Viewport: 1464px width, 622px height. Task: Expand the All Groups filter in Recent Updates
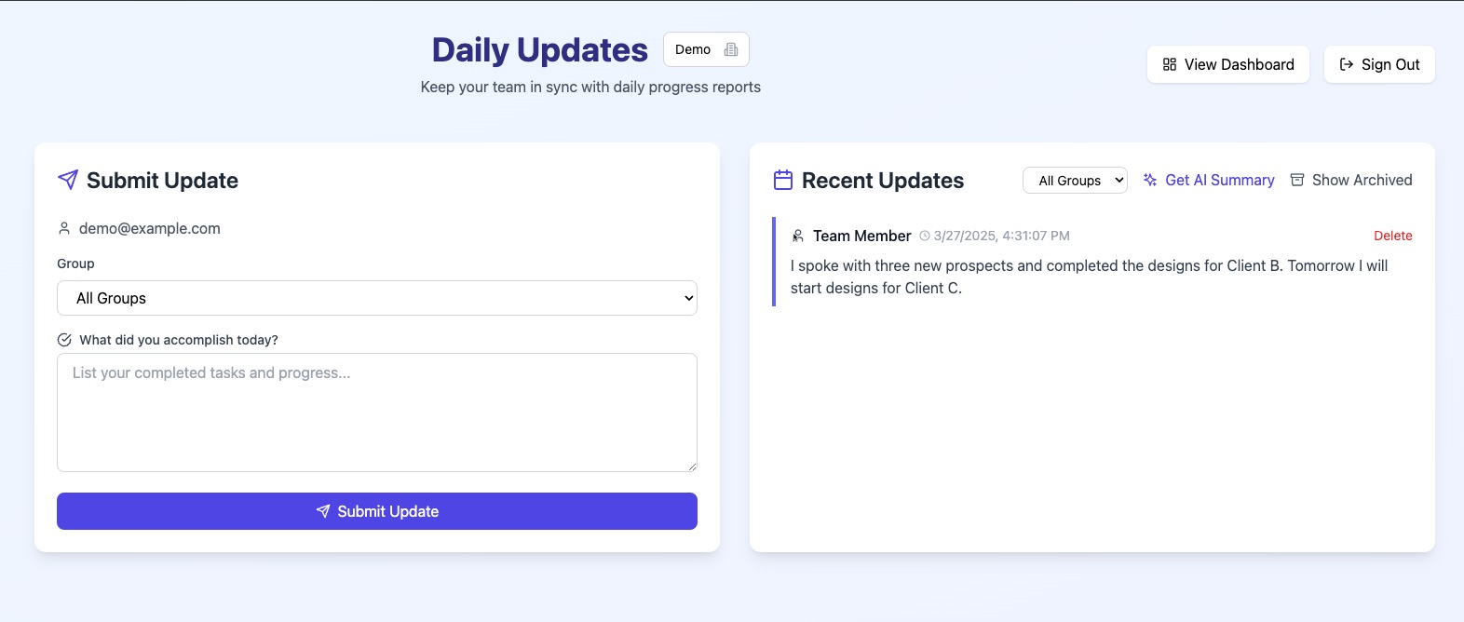1075,181
